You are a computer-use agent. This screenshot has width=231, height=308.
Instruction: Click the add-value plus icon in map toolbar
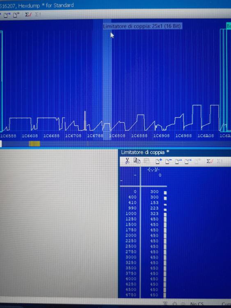click(x=158, y=161)
